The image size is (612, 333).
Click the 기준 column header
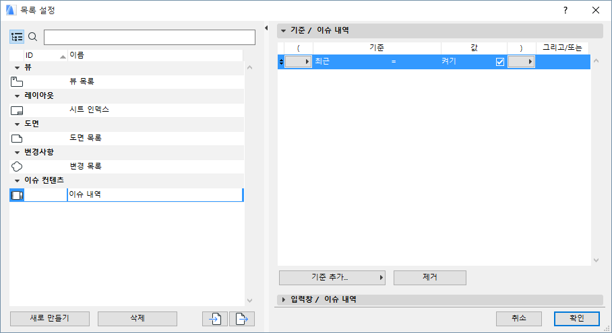377,48
